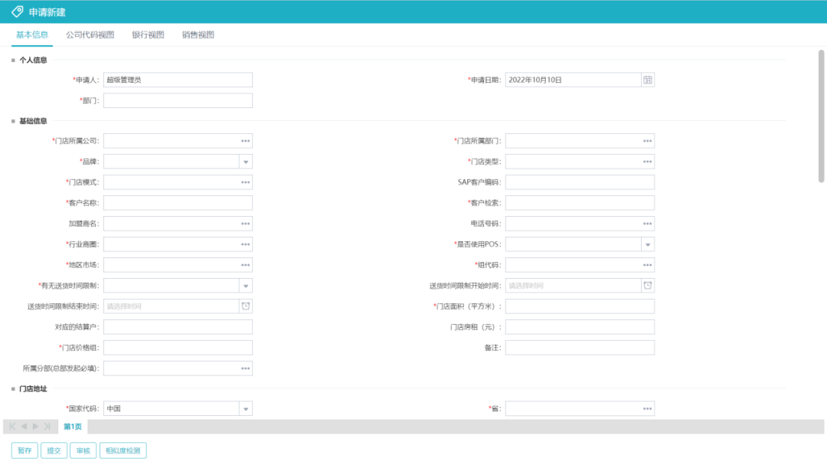The width and height of the screenshot is (827, 465).
Task: Expand the 品牌 dropdown
Action: point(245,162)
